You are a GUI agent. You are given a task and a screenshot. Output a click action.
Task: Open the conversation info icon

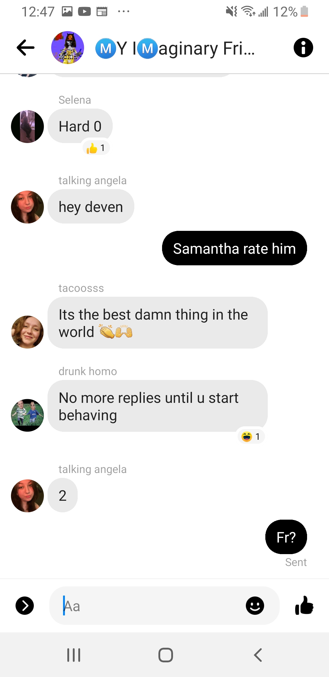pos(303,48)
